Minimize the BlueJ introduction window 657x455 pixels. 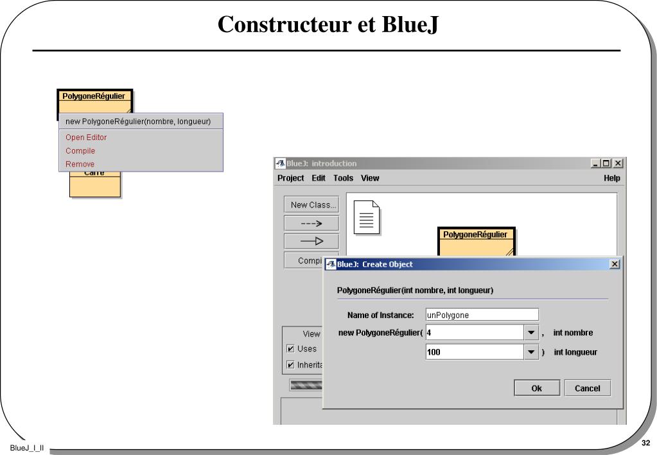(x=595, y=163)
